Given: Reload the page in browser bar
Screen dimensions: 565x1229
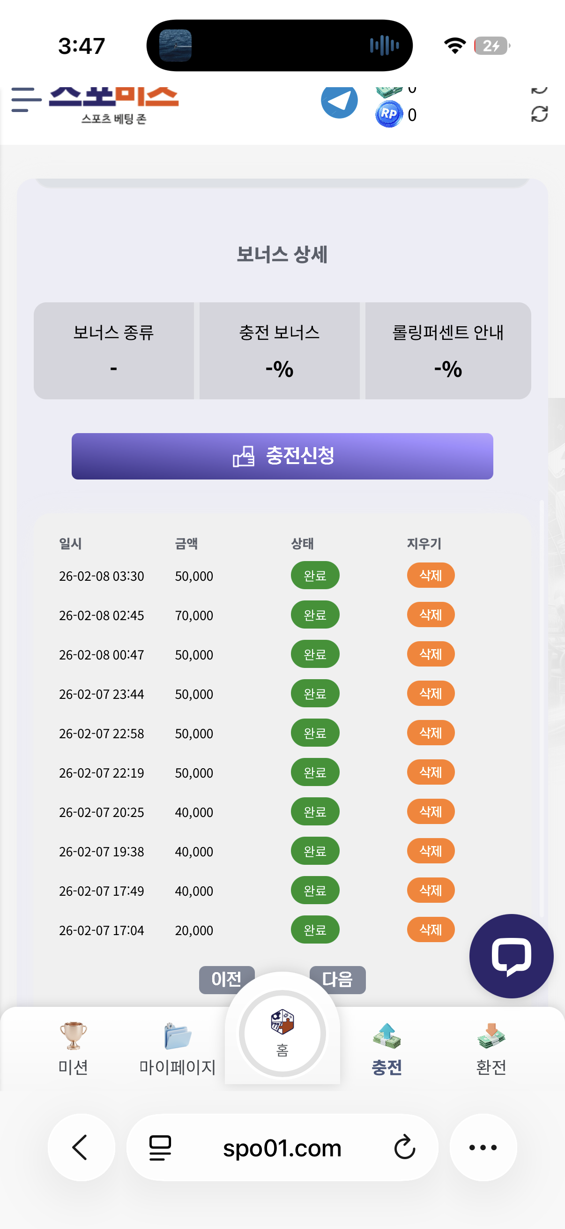Looking at the screenshot, I should [x=405, y=1147].
